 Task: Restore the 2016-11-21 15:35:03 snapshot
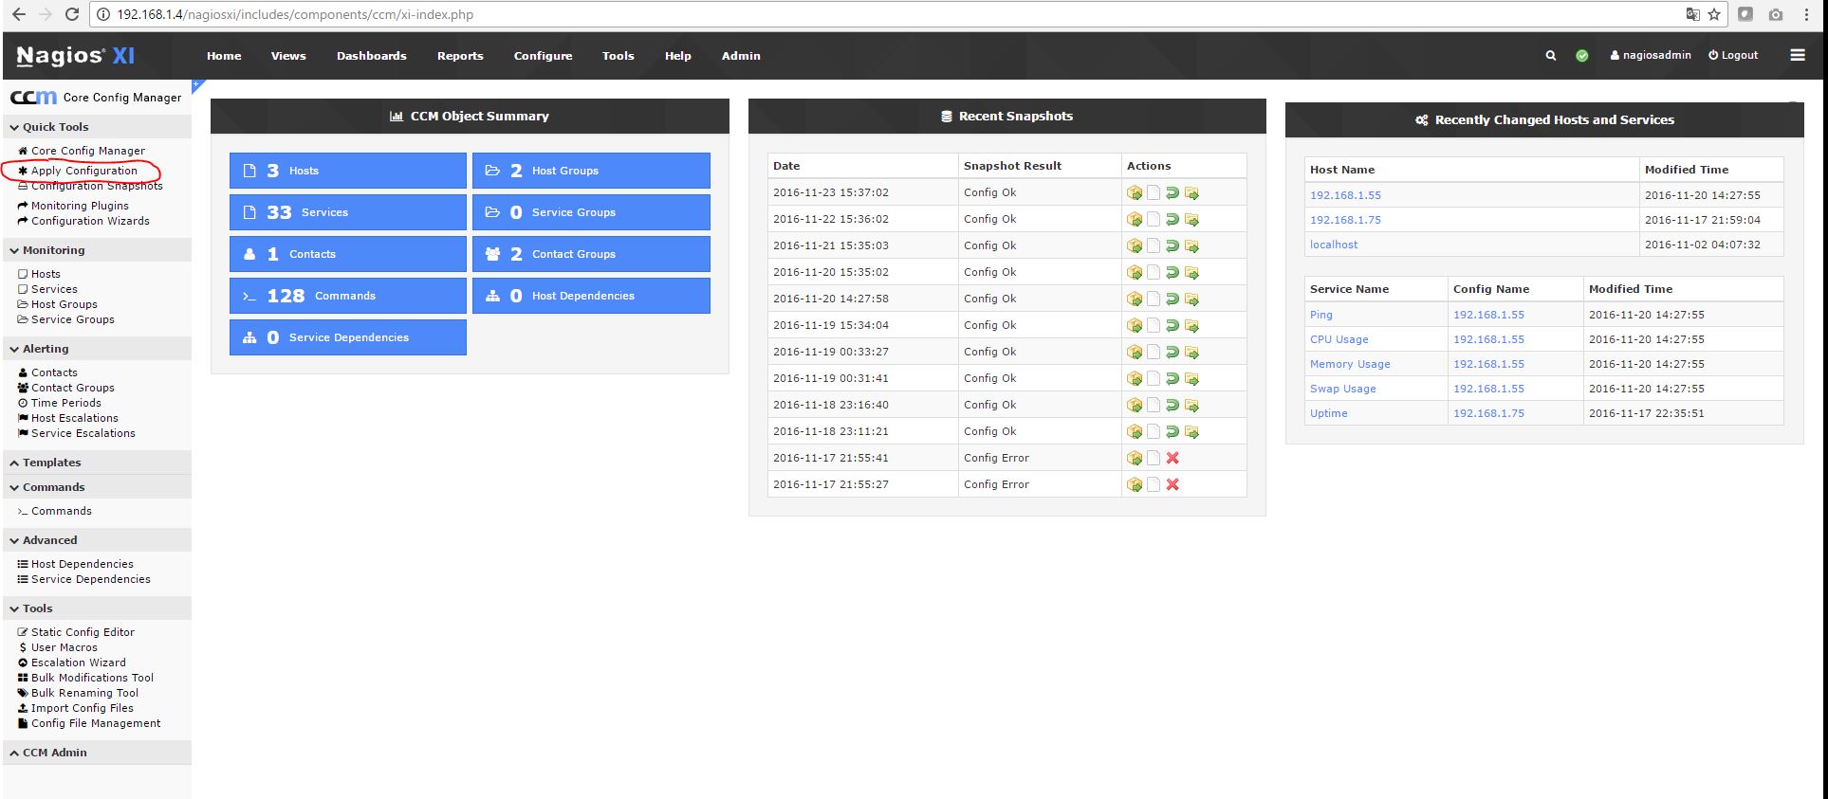coord(1173,245)
